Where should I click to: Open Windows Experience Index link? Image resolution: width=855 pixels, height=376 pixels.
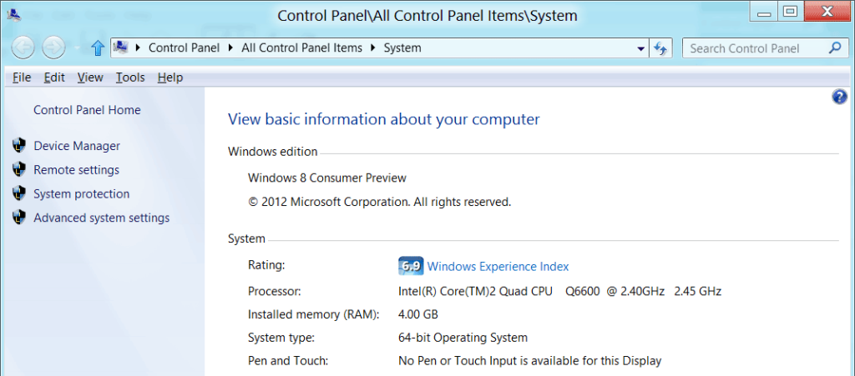click(498, 267)
